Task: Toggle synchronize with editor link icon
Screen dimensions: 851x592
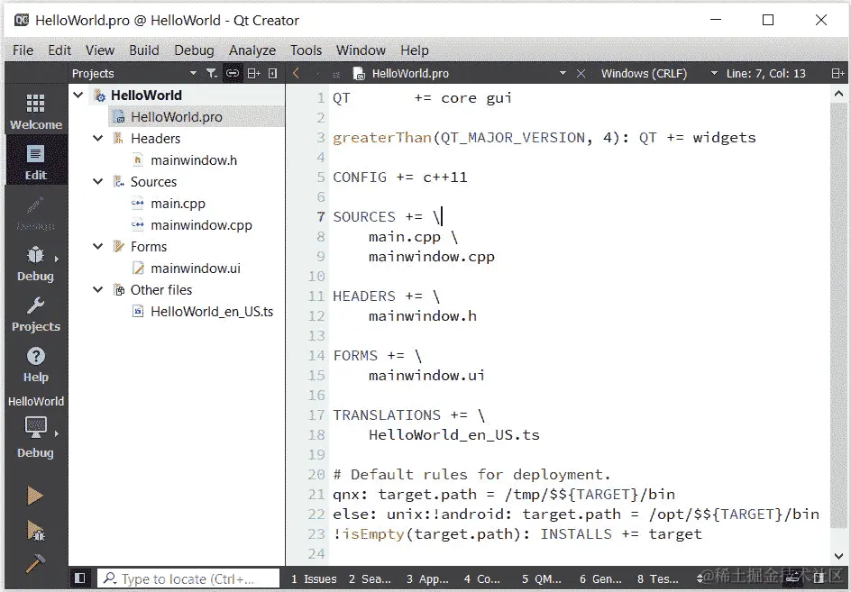Action: (x=233, y=73)
